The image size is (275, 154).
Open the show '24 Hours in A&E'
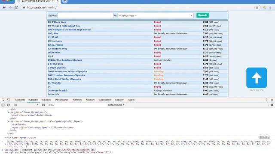(57, 91)
